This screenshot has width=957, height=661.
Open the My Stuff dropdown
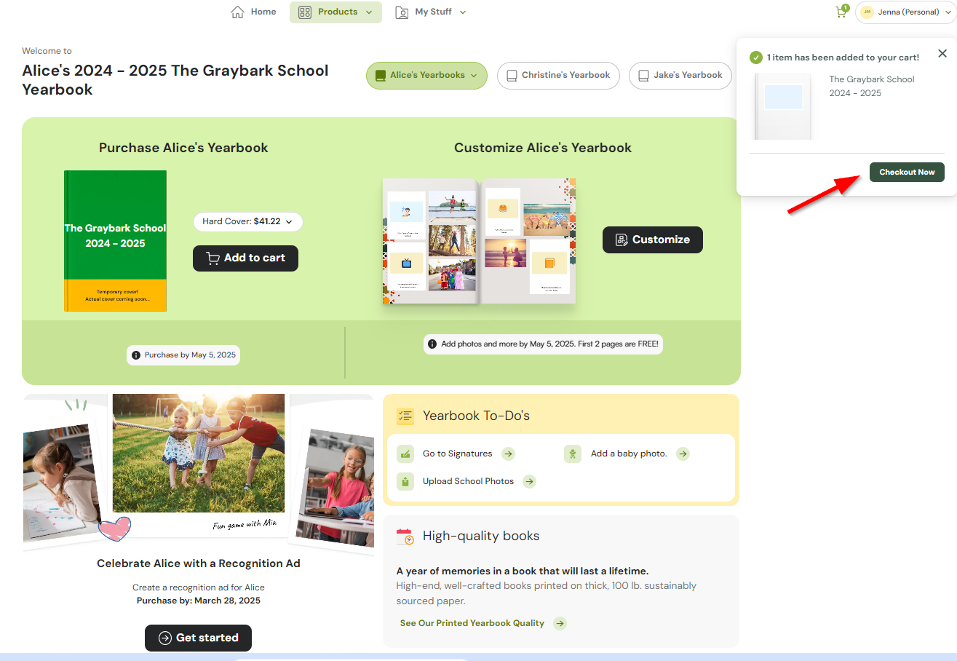(x=430, y=12)
